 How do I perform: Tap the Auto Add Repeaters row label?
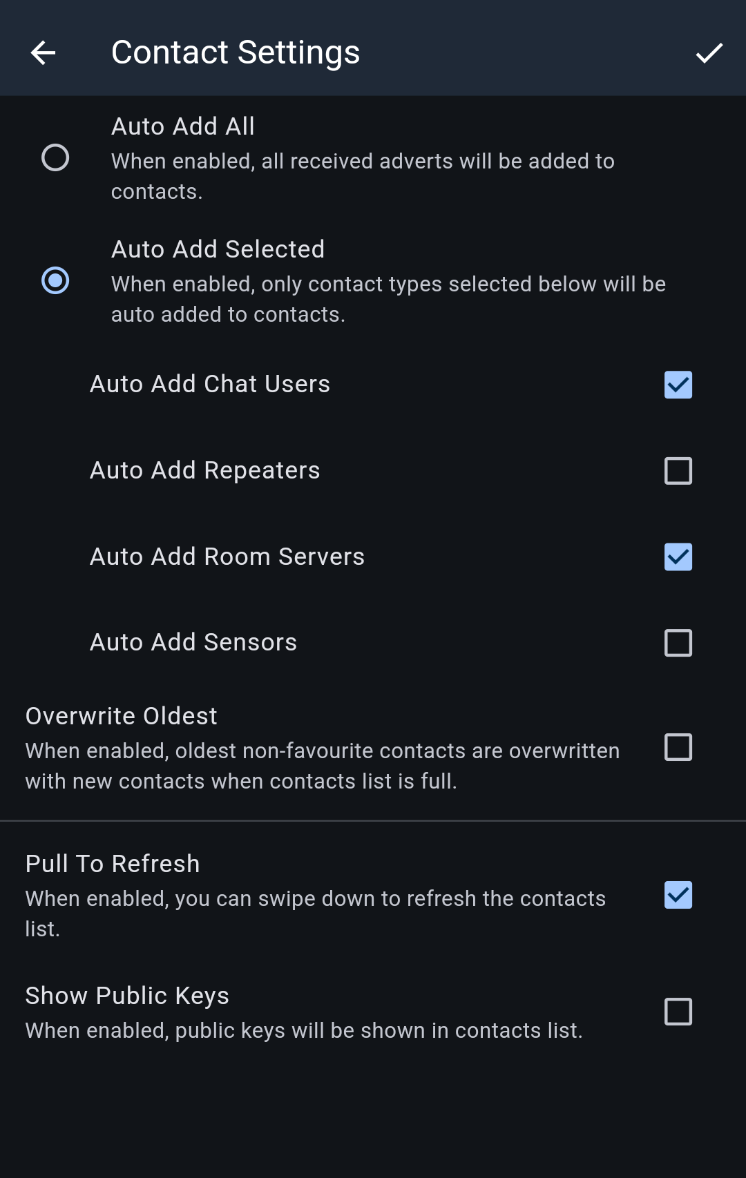[205, 470]
